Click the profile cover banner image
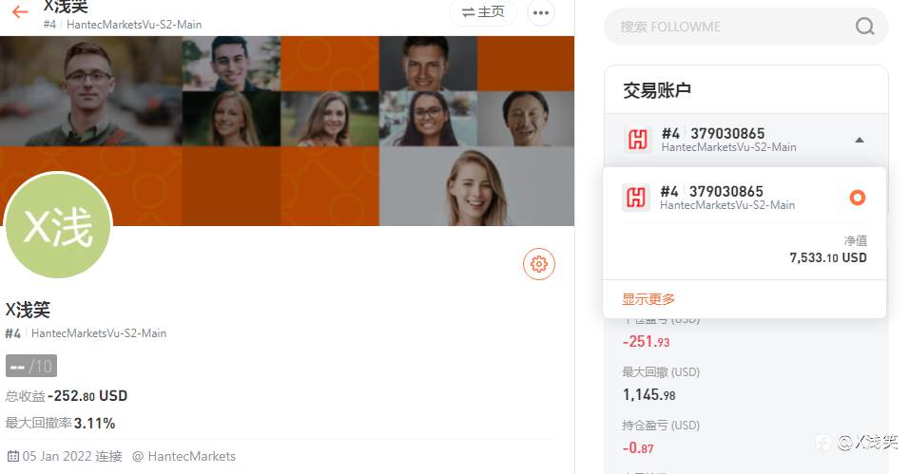This screenshot has width=909, height=474. click(287, 130)
